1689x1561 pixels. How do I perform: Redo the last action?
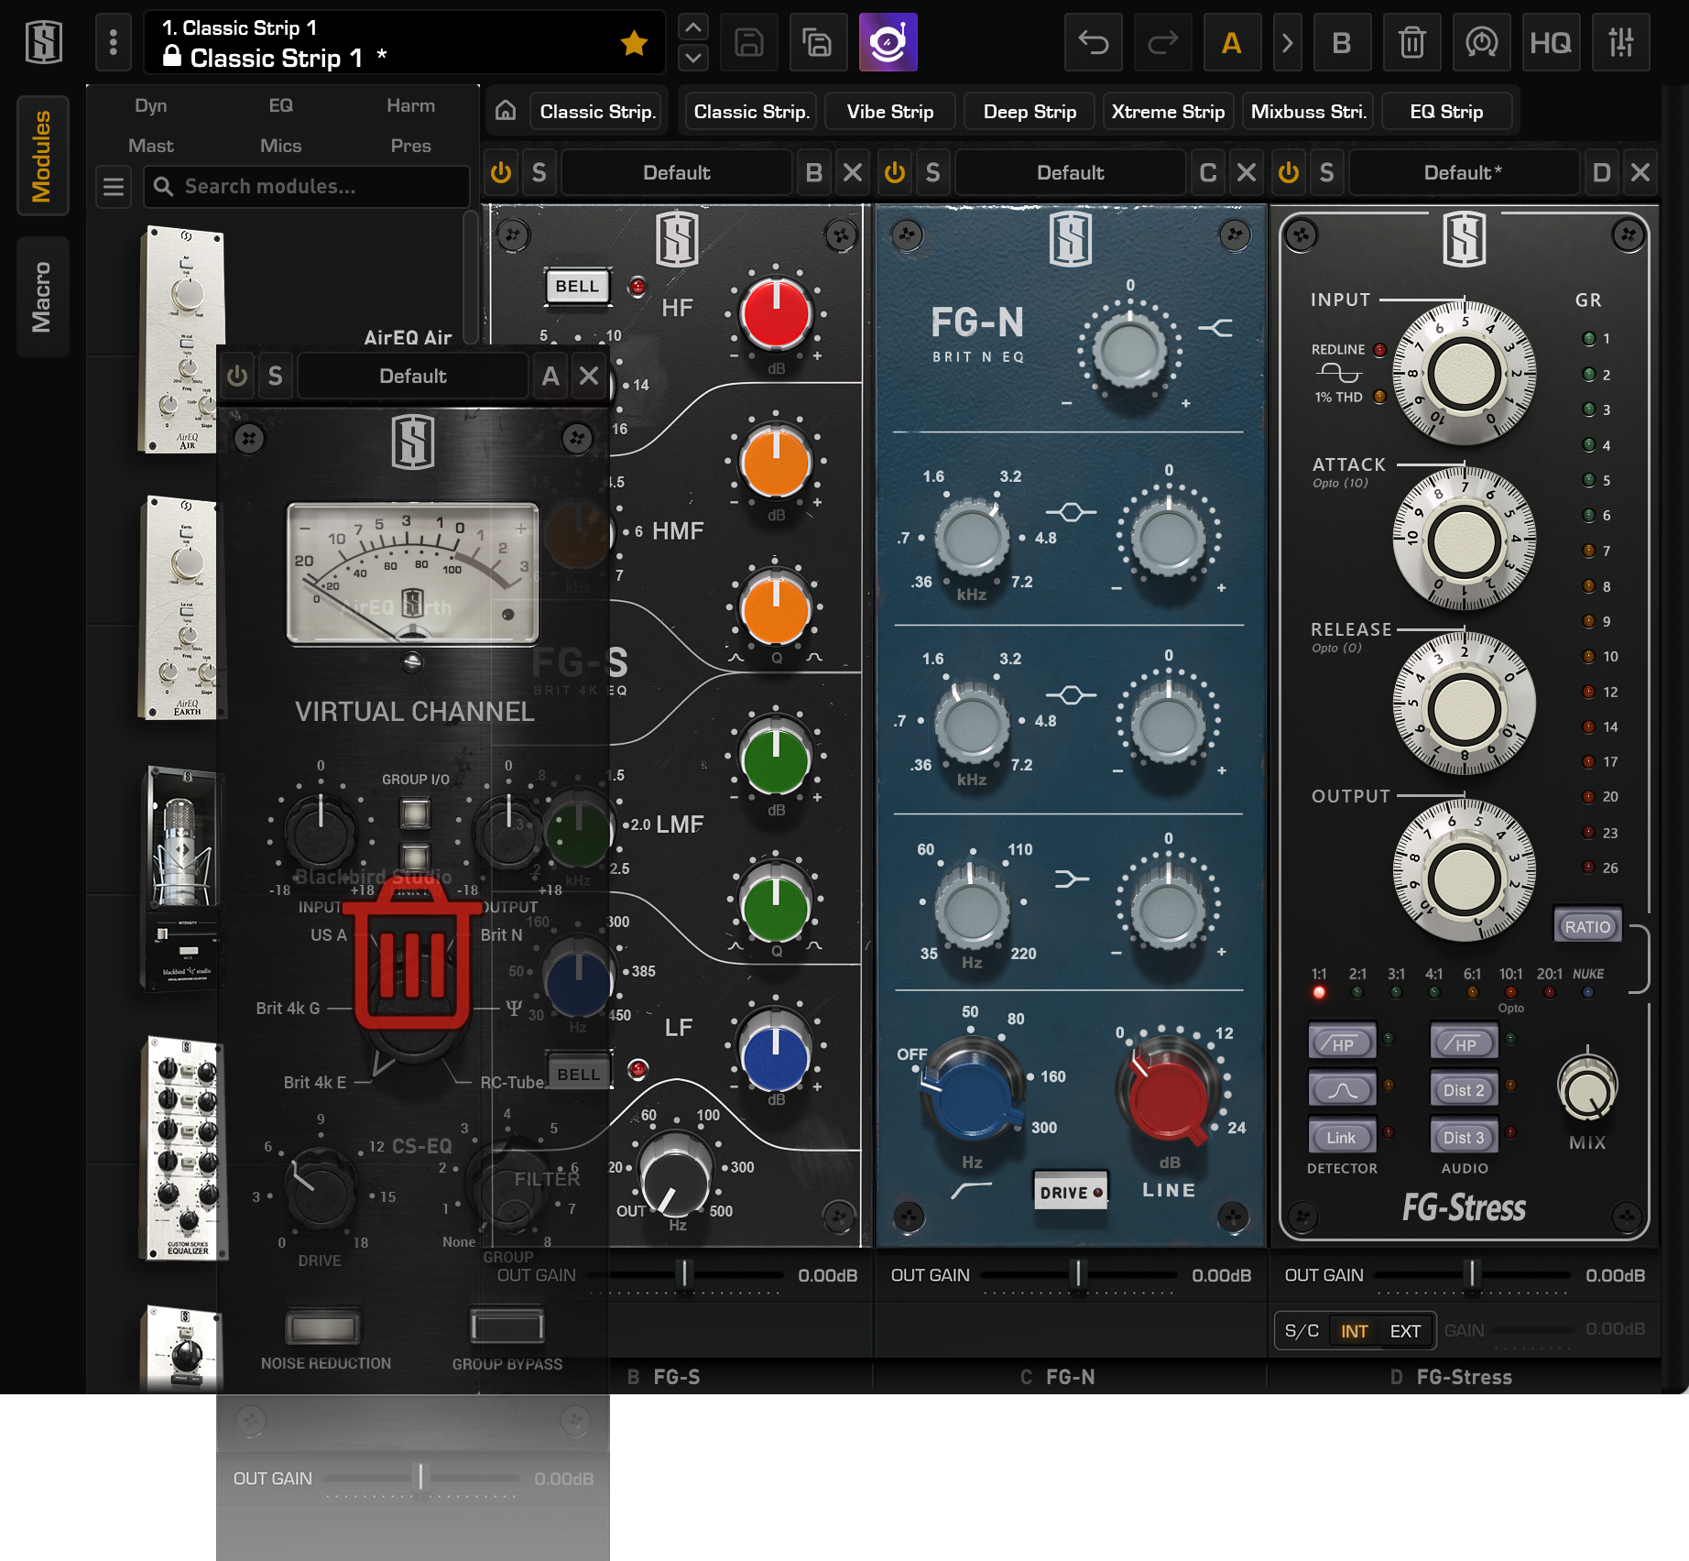click(x=1162, y=42)
